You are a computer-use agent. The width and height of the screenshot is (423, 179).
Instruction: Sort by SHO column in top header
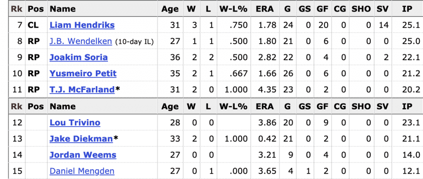coord(361,9)
